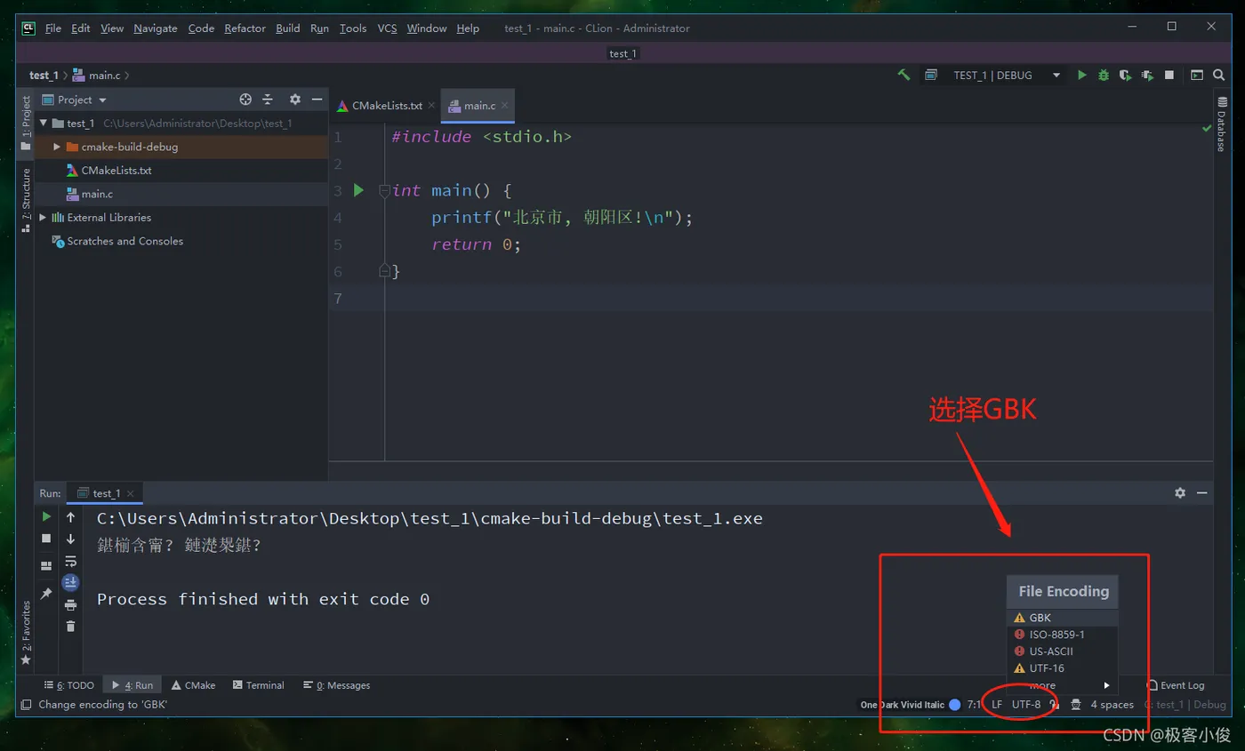Clear console with trash icon
This screenshot has height=751, width=1245.
[71, 627]
